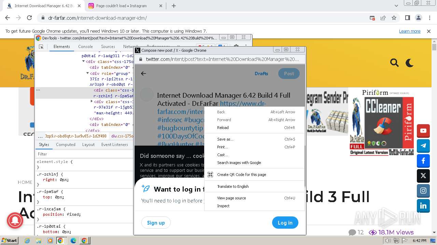Open the Event Listeners tab in DevTools
The height and width of the screenshot is (245, 437).
click(114, 145)
